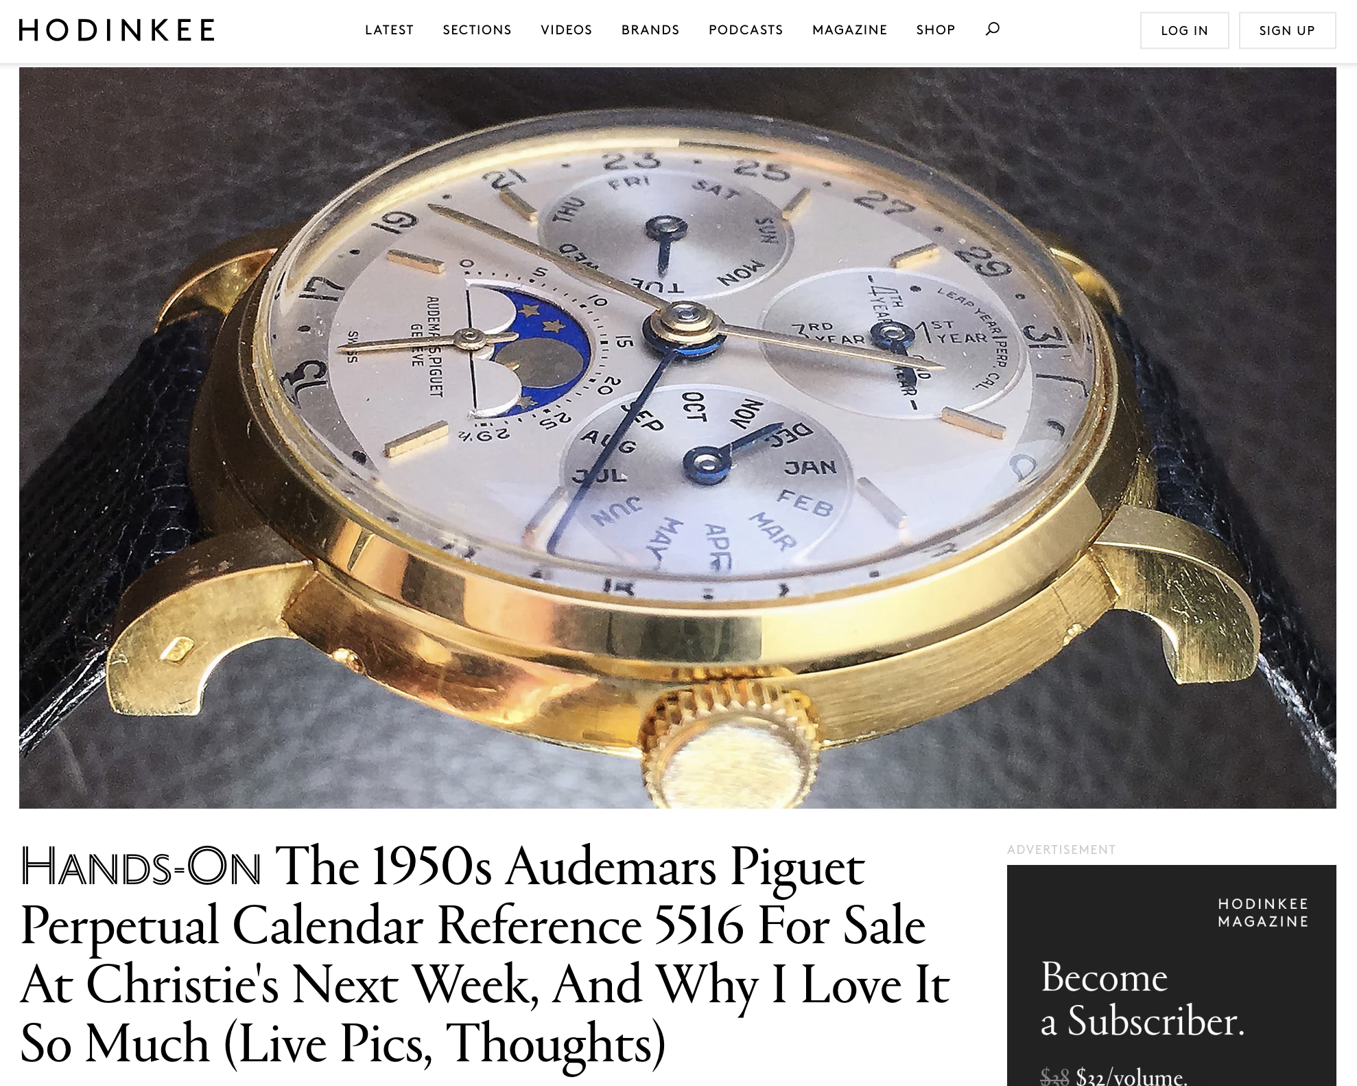
Task: Click the watch's moonphase display in photo
Action: pos(528,348)
